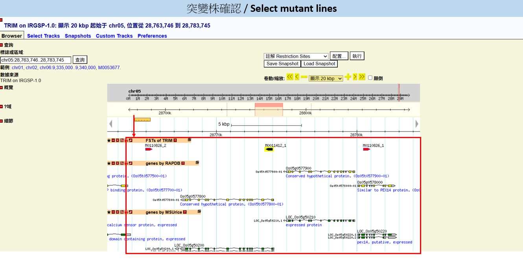Screen dimensions: 523x264
Task: Open the 註解 Restriction Sites dropdown
Action: [296, 56]
